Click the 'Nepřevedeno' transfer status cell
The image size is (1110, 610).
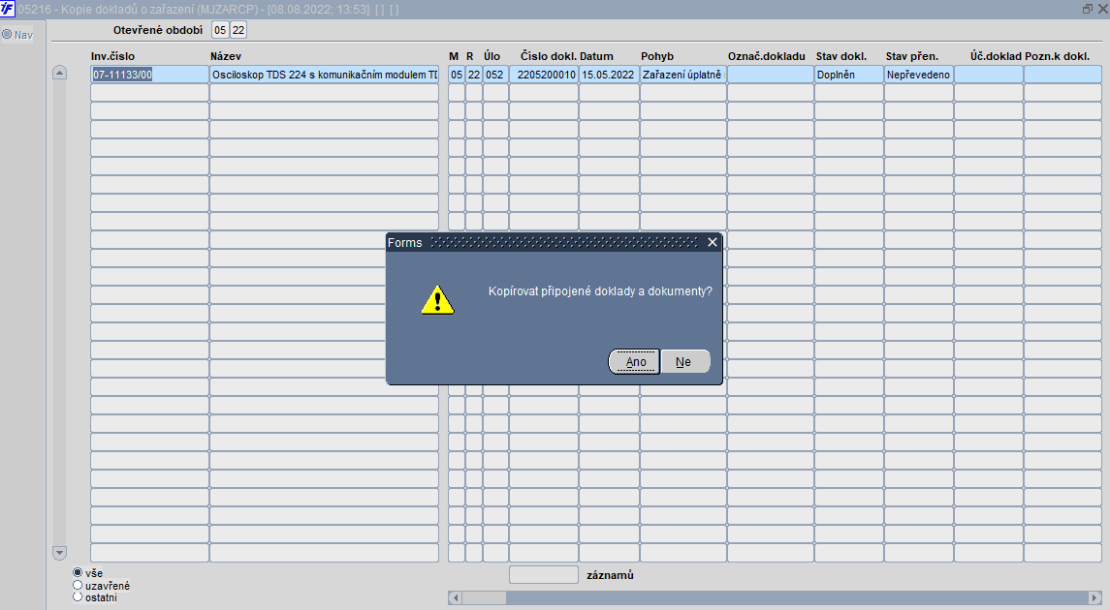click(x=919, y=75)
